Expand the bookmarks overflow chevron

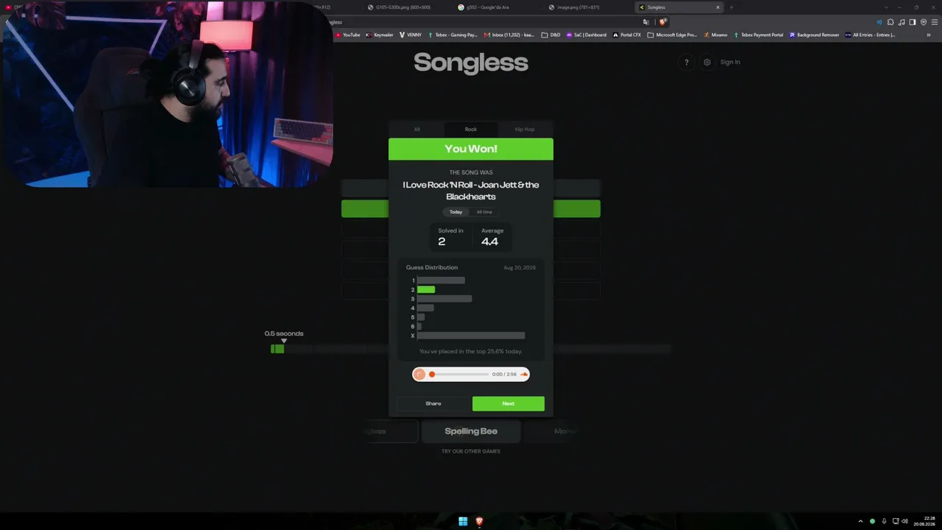click(x=929, y=35)
